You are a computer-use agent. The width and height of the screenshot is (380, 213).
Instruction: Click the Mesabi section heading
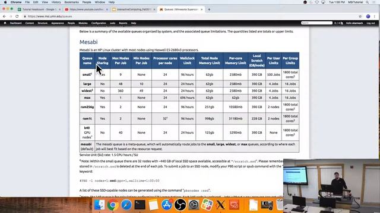pos(88,42)
